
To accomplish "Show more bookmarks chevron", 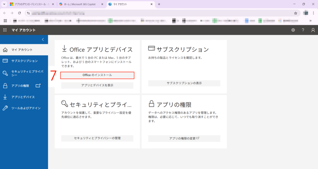I will (x=311, y=21).
